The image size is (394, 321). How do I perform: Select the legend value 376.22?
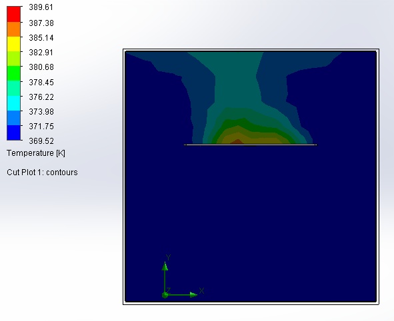[41, 97]
